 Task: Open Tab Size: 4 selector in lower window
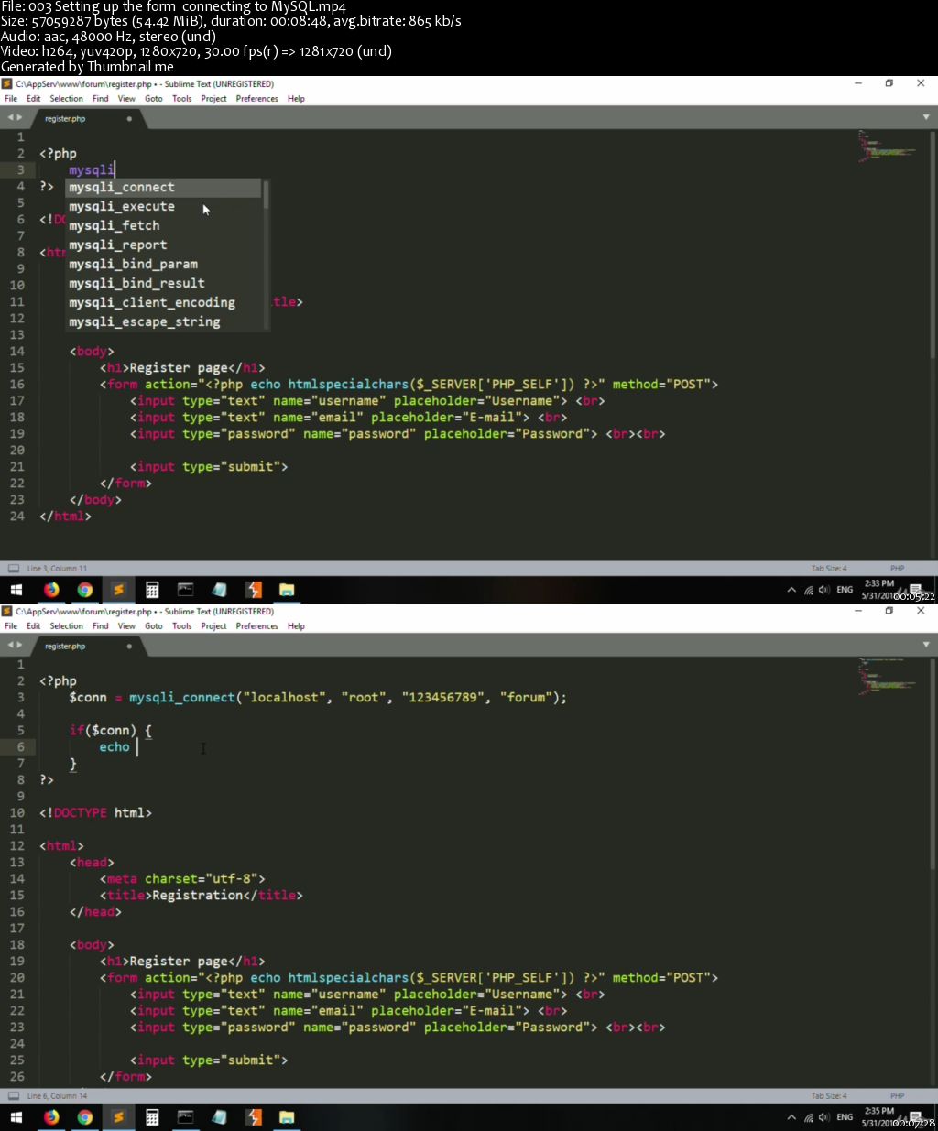pyautogui.click(x=829, y=1096)
